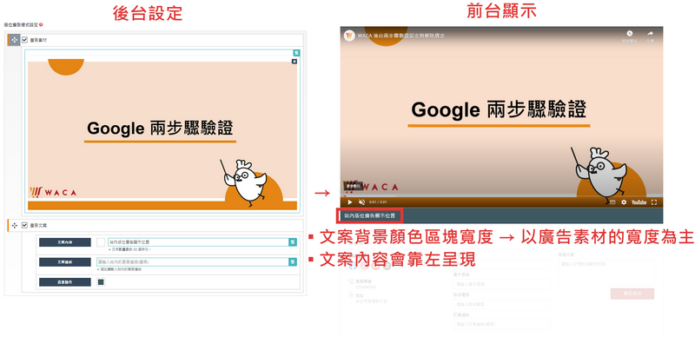Play the YouTube video
The image size is (695, 337).
point(349,202)
